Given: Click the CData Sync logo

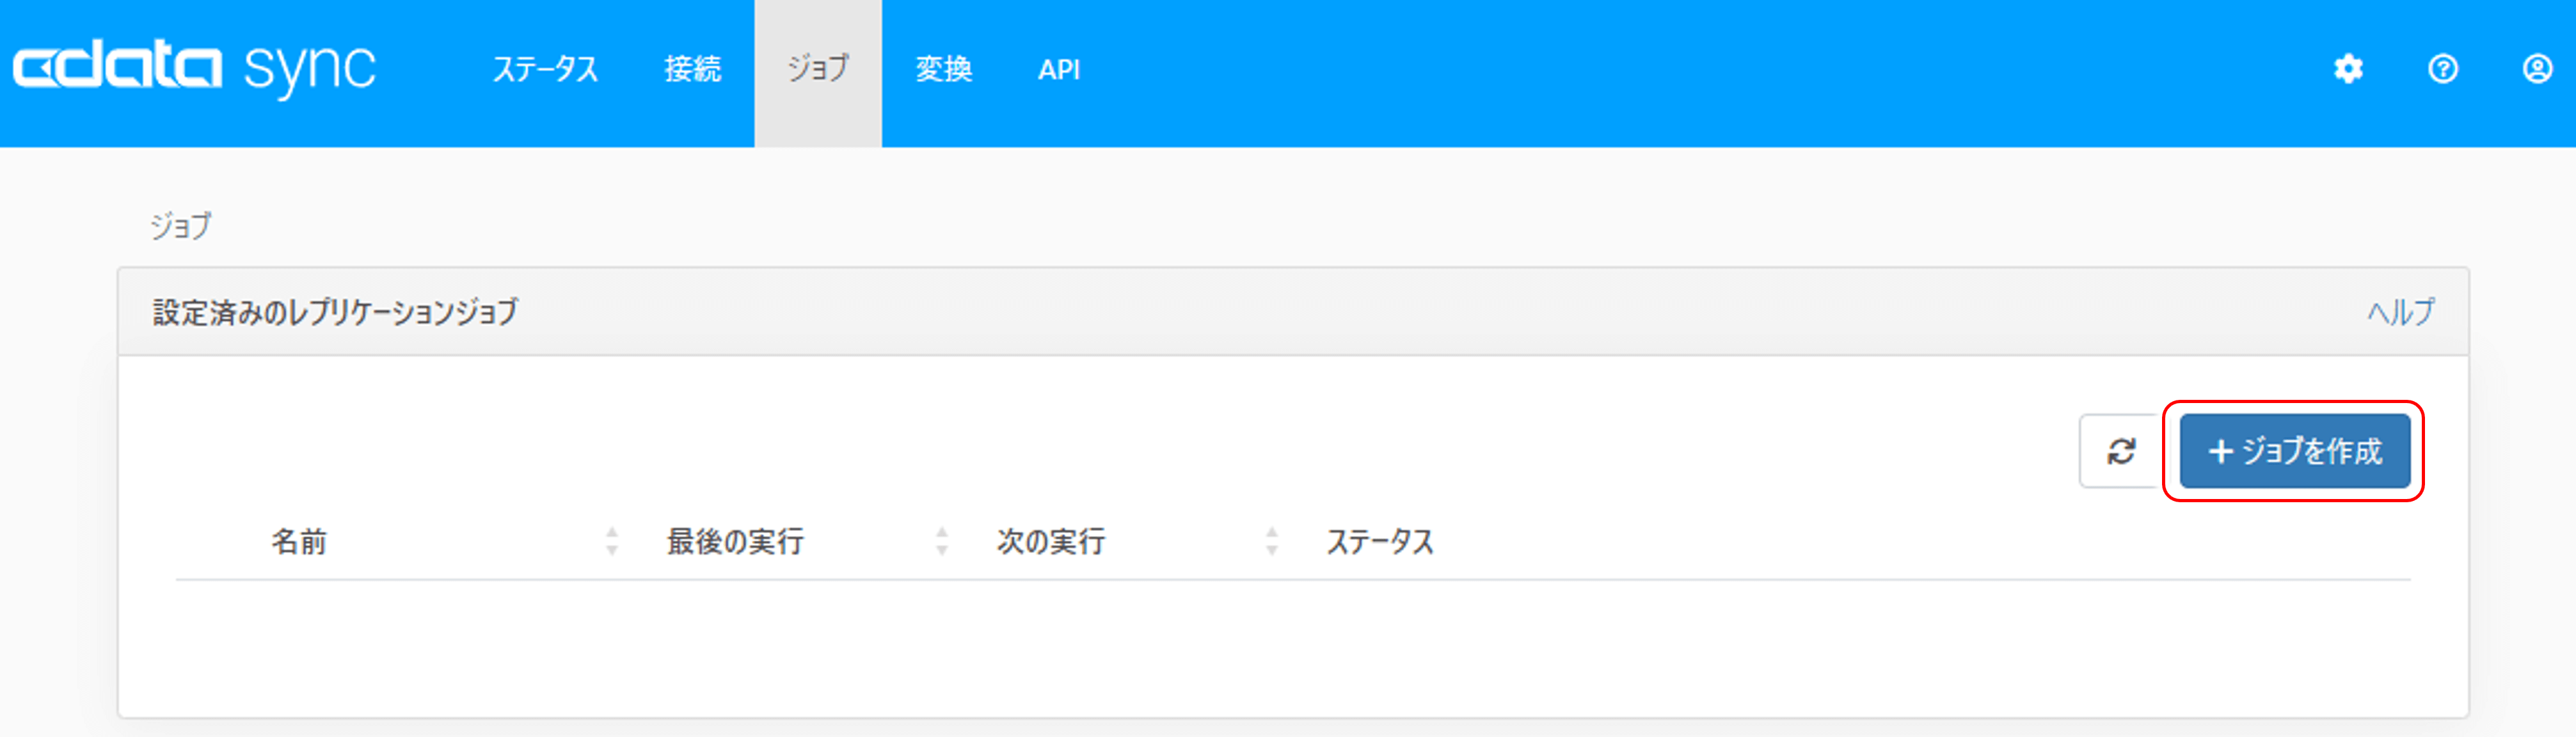Looking at the screenshot, I should point(194,69).
